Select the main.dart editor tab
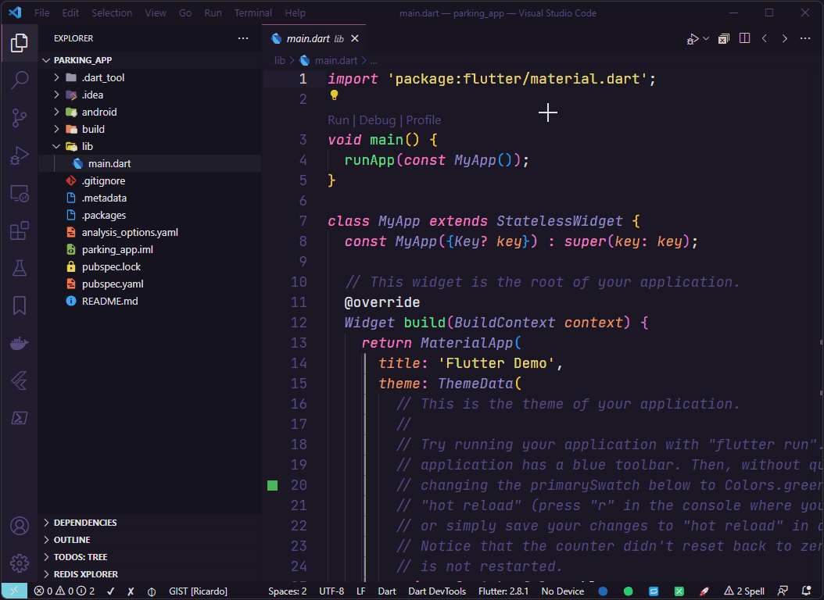This screenshot has height=600, width=824. click(x=313, y=39)
